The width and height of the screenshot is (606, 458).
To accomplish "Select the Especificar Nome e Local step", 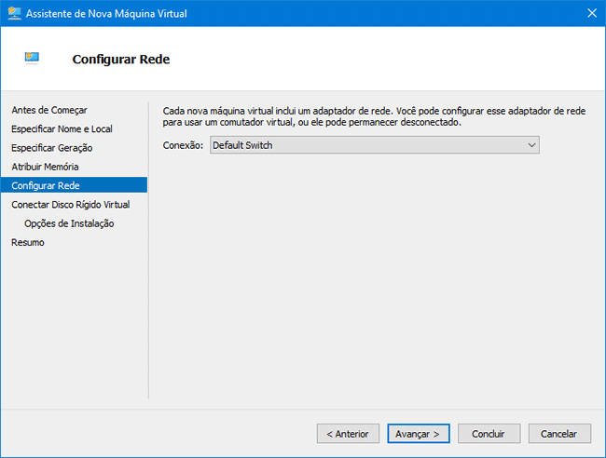I will [62, 128].
